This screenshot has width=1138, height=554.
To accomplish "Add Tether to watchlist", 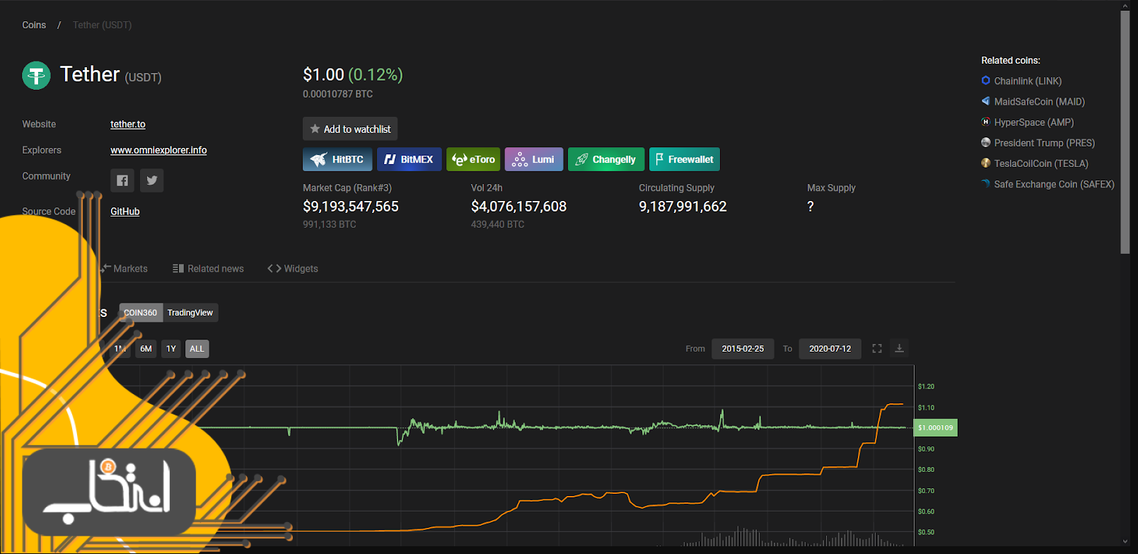I will point(350,129).
